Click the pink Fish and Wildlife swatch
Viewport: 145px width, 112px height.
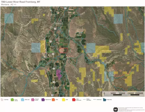click(x=33, y=100)
